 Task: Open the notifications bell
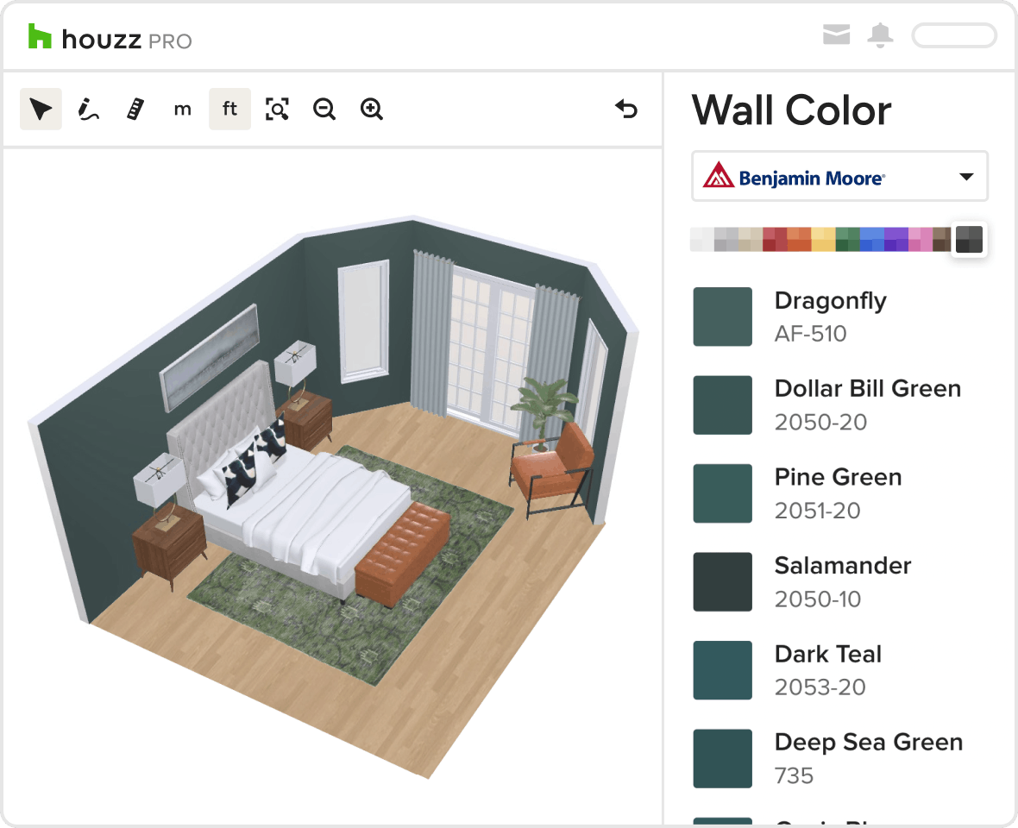tap(881, 35)
